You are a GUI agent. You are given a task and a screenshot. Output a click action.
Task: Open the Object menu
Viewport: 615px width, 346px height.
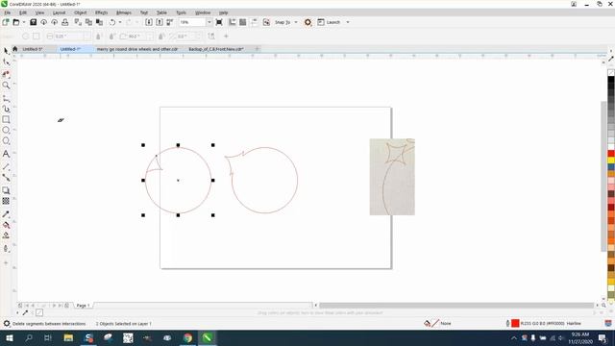pyautogui.click(x=80, y=12)
